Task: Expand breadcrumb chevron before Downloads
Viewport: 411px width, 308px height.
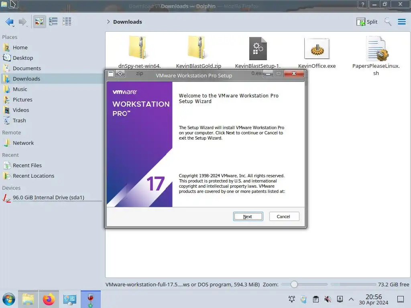Action: pos(108,22)
